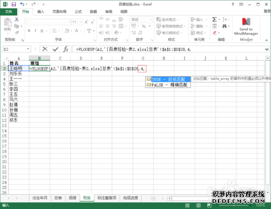The image size is (271, 209).
Task: Click the Decrease Font Size icon
Action: [x=93, y=22]
